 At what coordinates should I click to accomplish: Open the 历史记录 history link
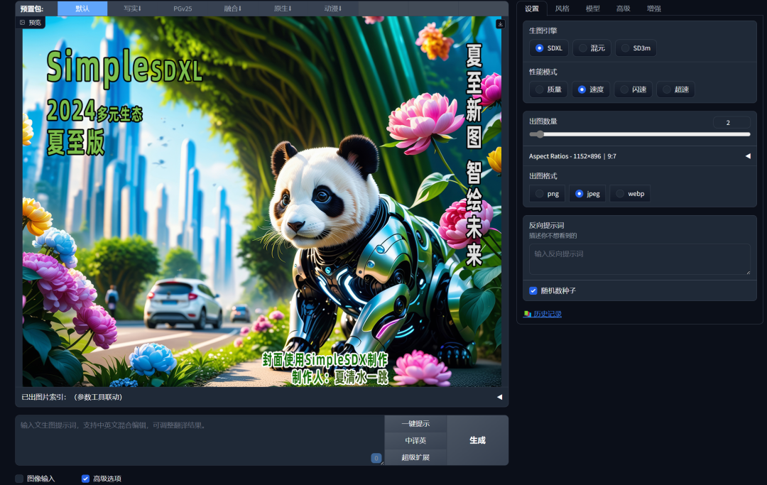(543, 314)
